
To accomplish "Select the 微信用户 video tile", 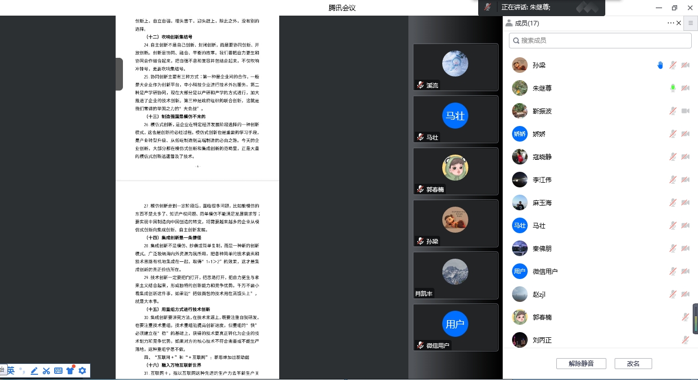I will (456, 327).
